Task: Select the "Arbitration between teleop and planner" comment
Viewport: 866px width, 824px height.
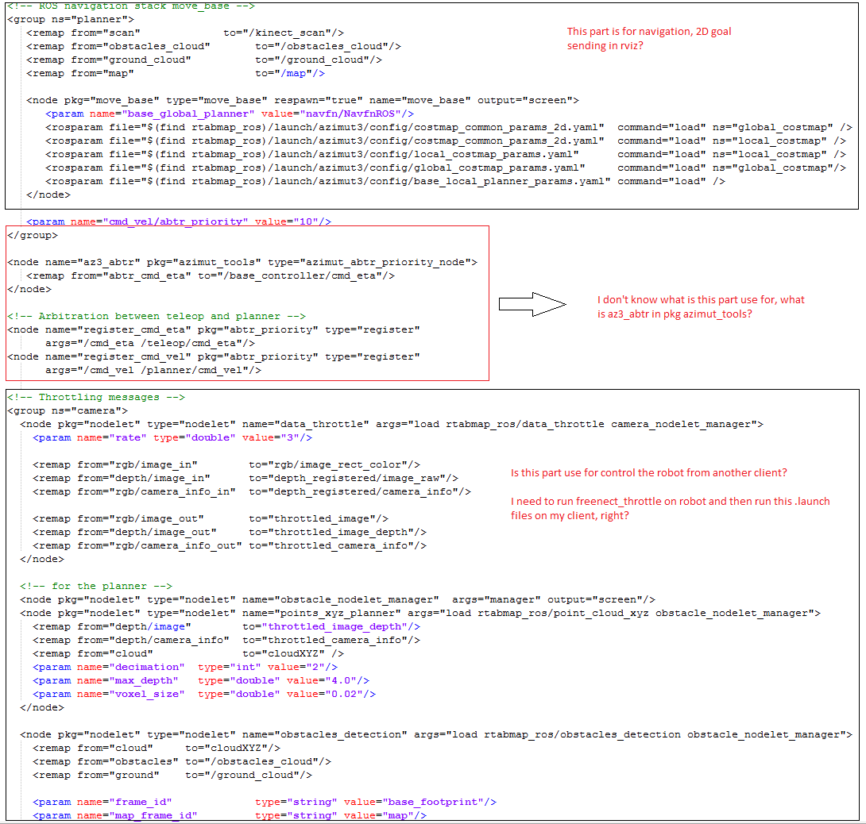Action: tap(156, 316)
